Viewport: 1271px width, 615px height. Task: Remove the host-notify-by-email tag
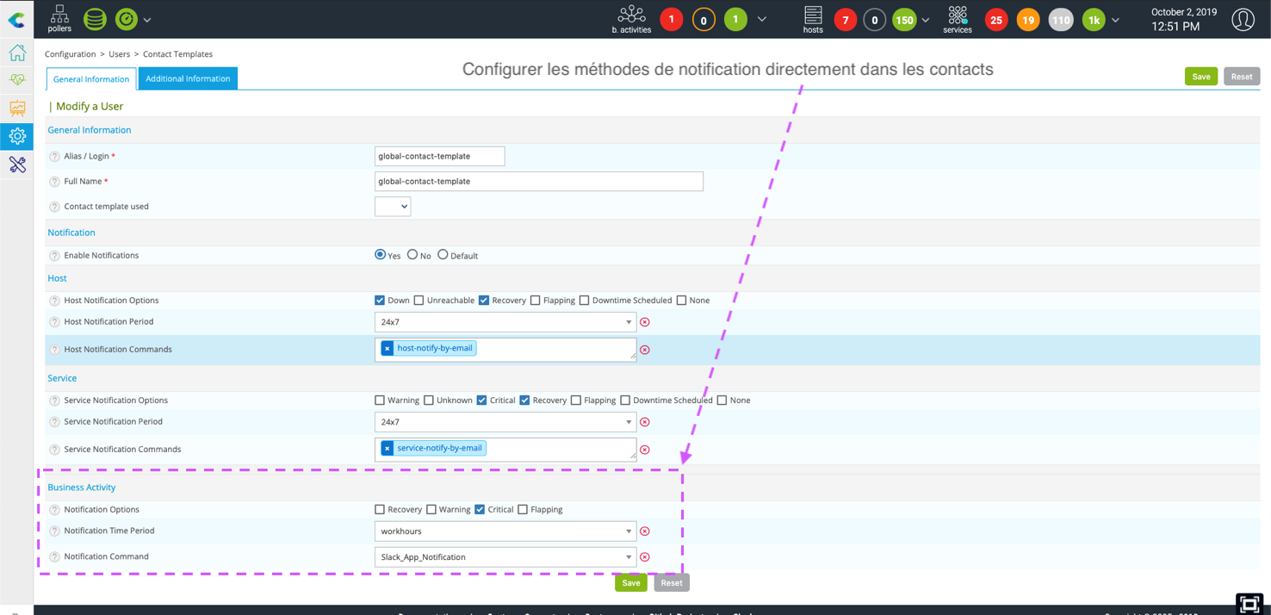(387, 349)
